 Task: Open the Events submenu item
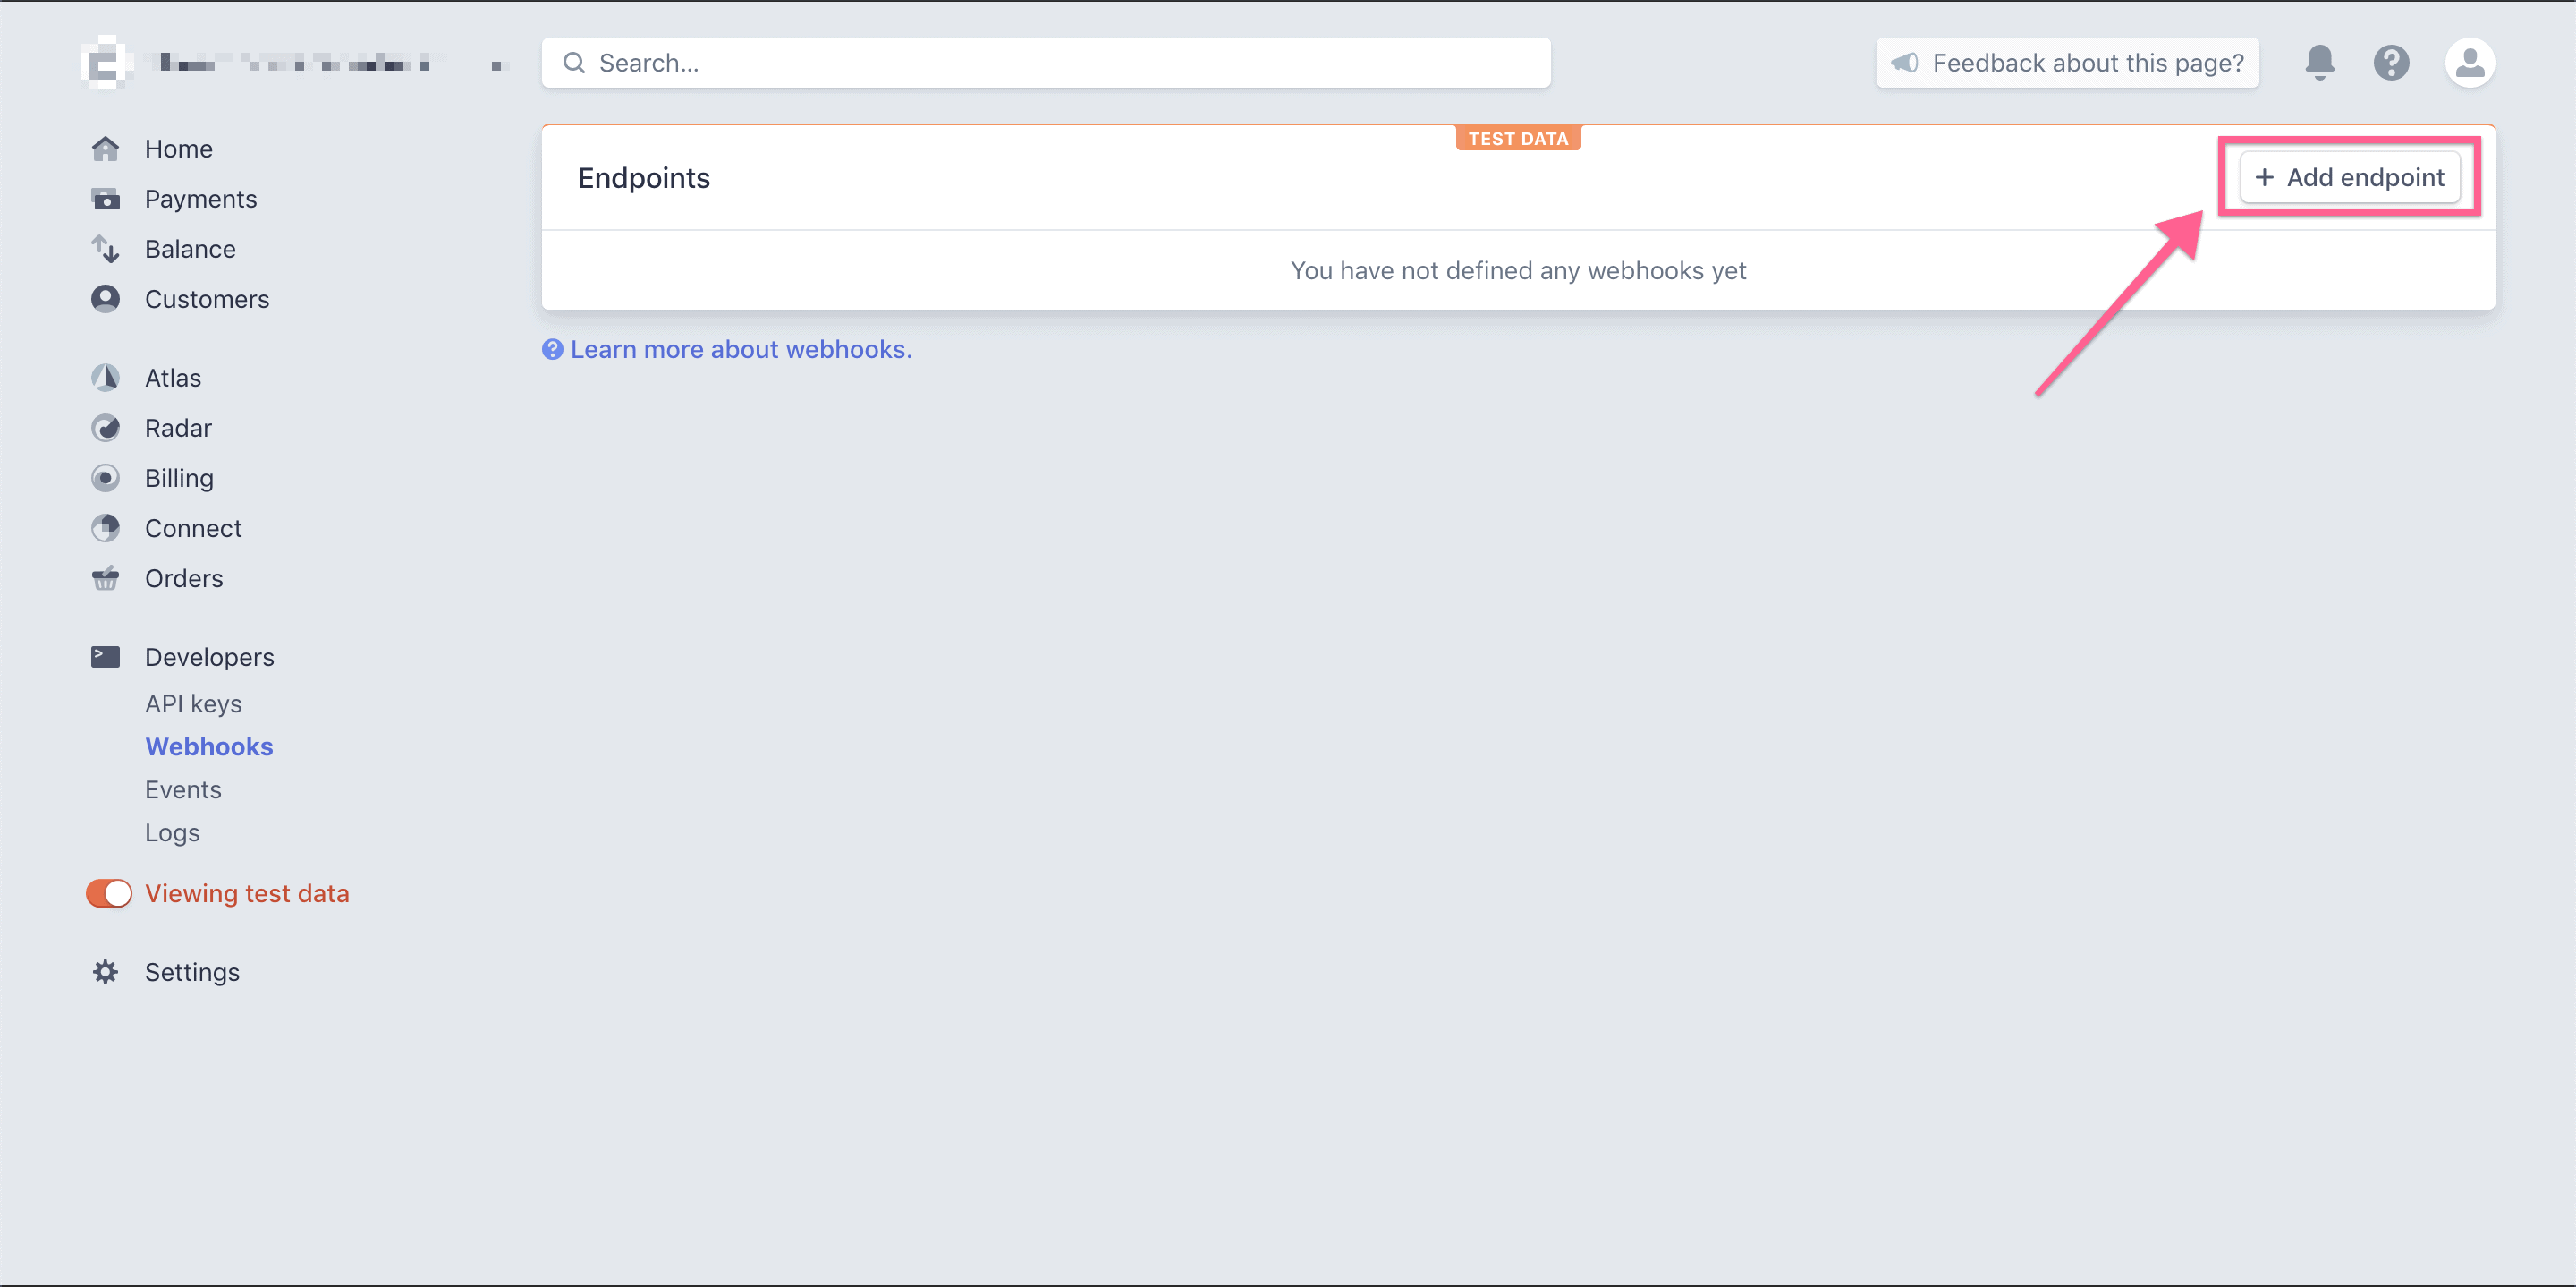[183, 789]
